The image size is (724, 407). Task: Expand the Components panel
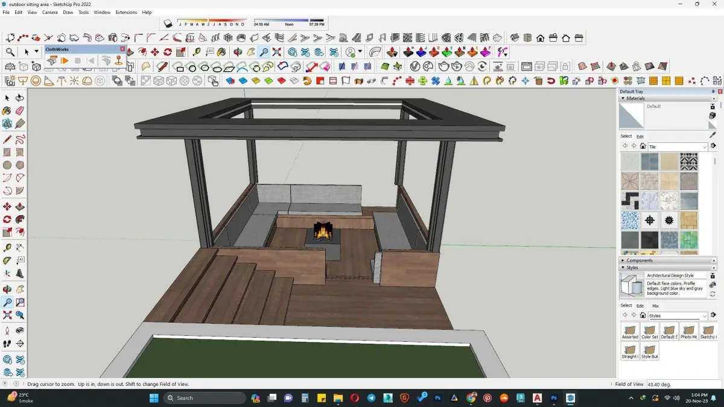(623, 260)
